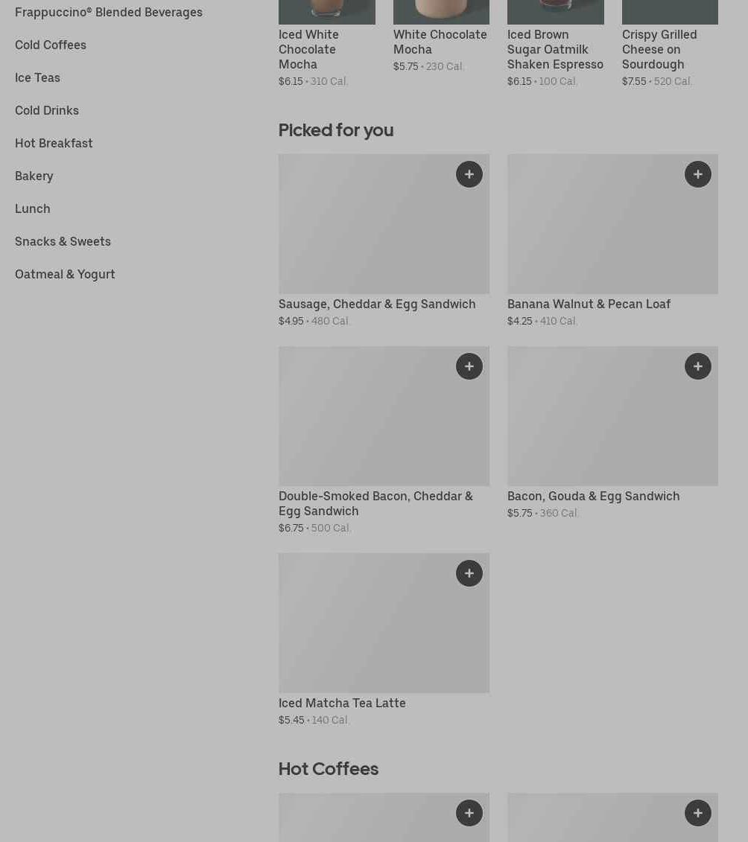Open Frappuccino Blended Beverages category
The width and height of the screenshot is (748, 842).
click(x=109, y=13)
